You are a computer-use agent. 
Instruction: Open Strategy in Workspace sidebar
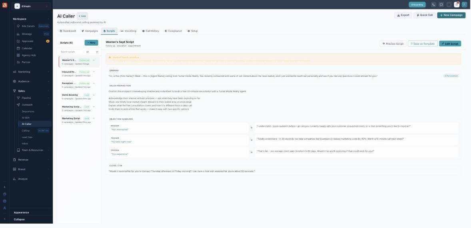(x=33, y=34)
